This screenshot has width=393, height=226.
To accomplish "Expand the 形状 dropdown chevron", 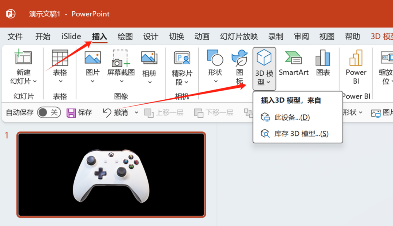I will pos(216,82).
